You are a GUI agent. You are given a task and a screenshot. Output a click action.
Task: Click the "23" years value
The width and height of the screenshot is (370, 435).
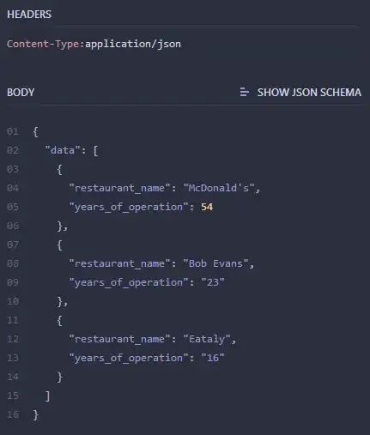[x=213, y=282]
